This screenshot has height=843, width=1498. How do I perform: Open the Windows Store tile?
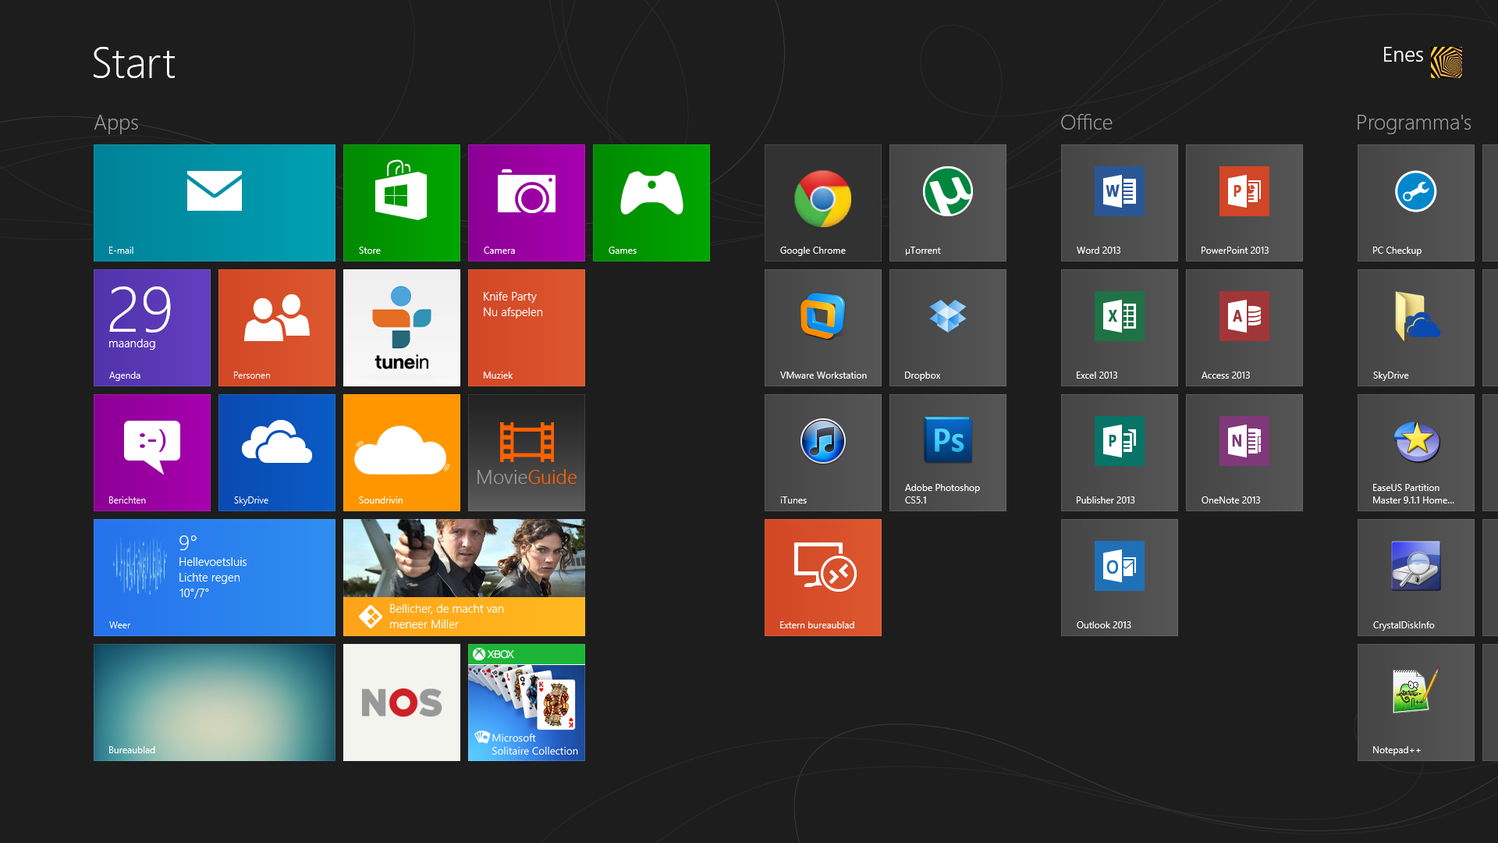(x=401, y=202)
